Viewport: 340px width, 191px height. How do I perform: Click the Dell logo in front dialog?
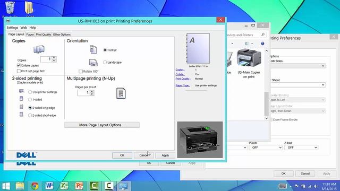point(26,155)
